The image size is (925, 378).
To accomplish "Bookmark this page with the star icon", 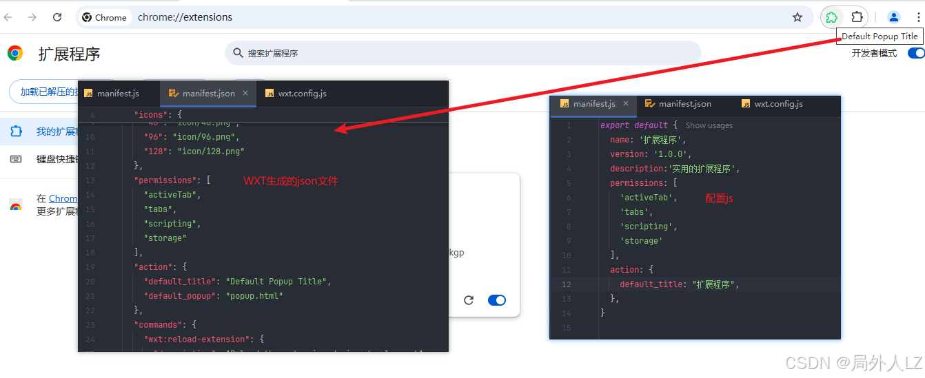I will click(x=797, y=17).
